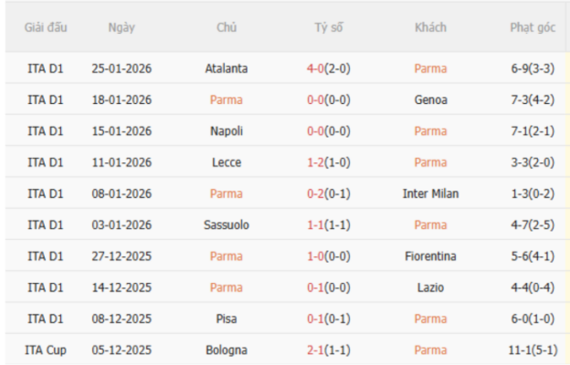This screenshot has width=570, height=365.
Task: Click the Atalanta home team link
Action: tap(227, 68)
